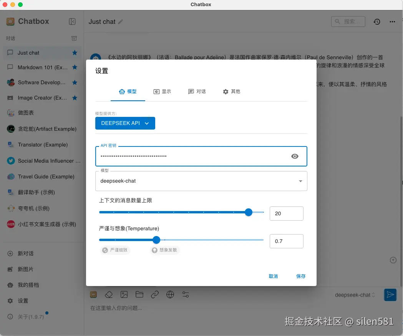
Task: Click the 贪吃蛇 Artifact Example icon
Action: tap(11, 129)
